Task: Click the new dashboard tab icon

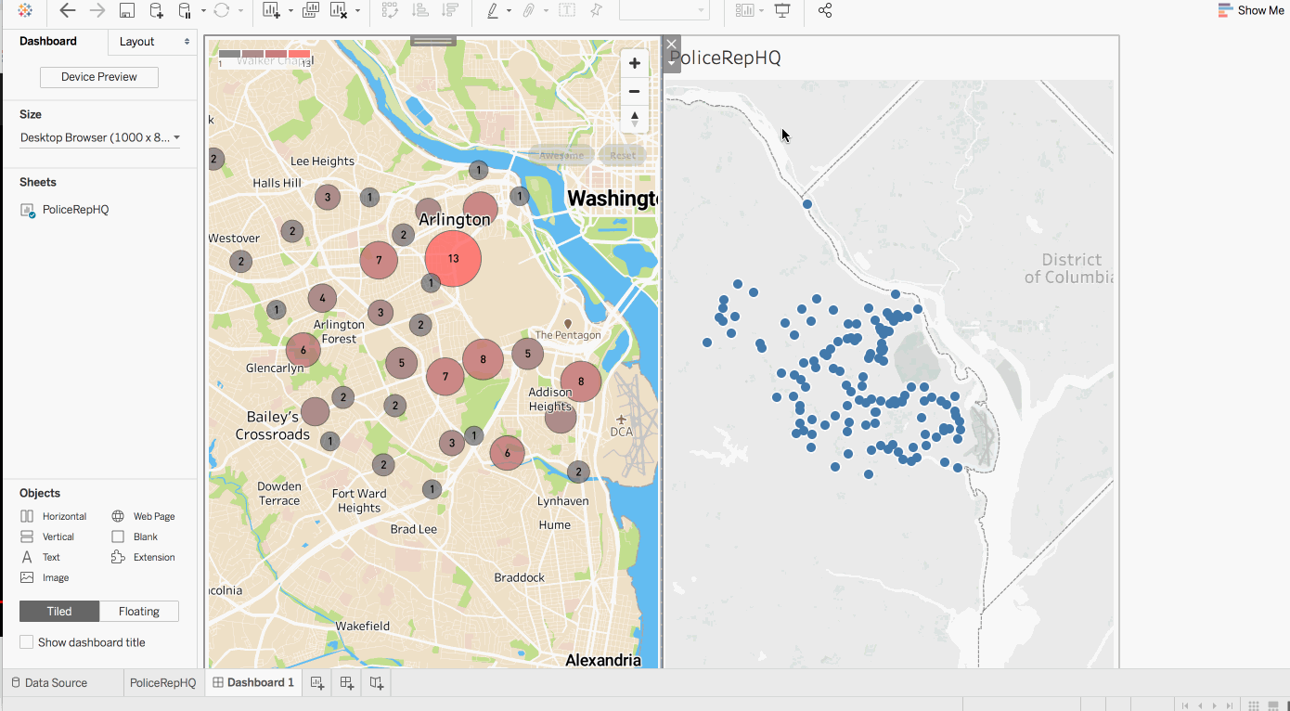Action: coord(347,682)
